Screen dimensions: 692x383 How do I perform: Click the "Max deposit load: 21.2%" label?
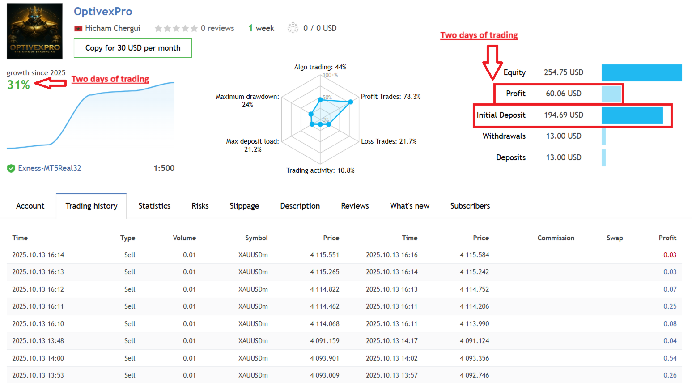(x=253, y=145)
